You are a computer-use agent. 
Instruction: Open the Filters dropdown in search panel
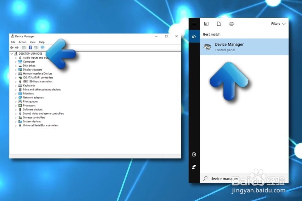click(x=278, y=24)
